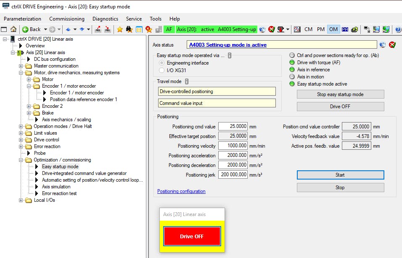Click the Start positioning button

[x=340, y=175]
